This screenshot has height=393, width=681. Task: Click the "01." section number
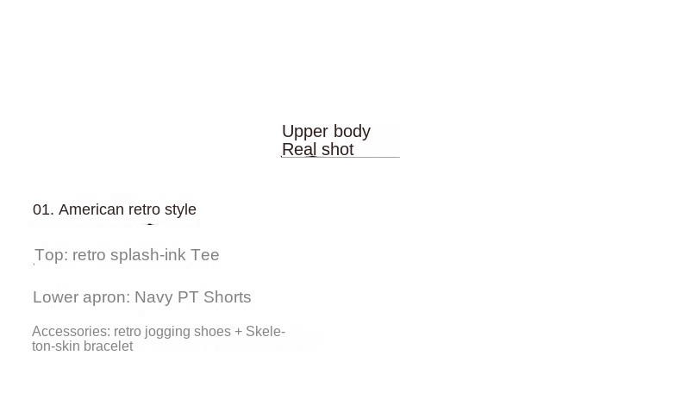(43, 209)
